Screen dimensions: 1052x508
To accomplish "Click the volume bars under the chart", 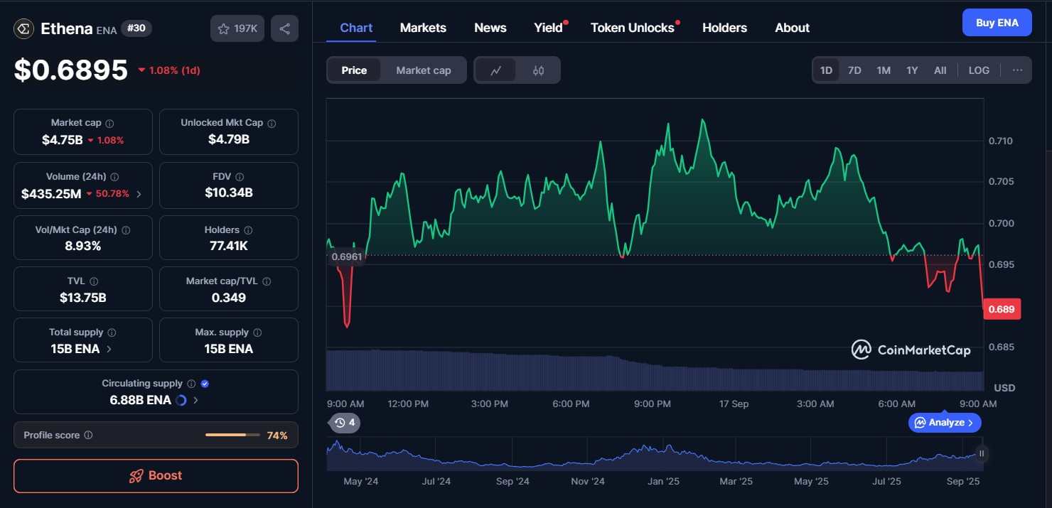I will pos(655,370).
